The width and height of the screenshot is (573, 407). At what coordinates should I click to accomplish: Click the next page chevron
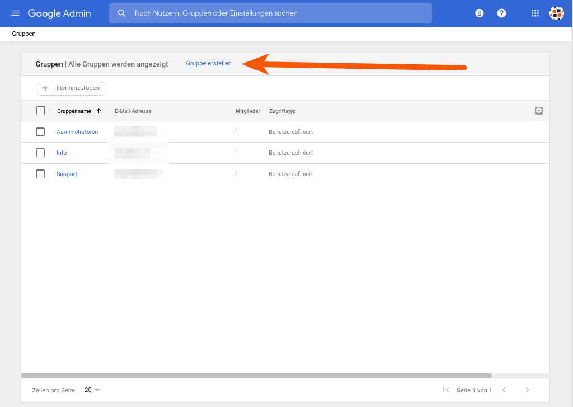tap(527, 390)
